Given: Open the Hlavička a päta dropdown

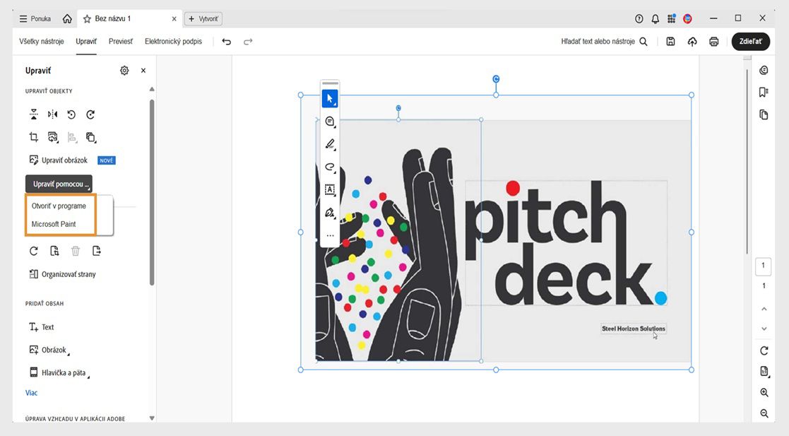Looking at the screenshot, I should click(59, 373).
